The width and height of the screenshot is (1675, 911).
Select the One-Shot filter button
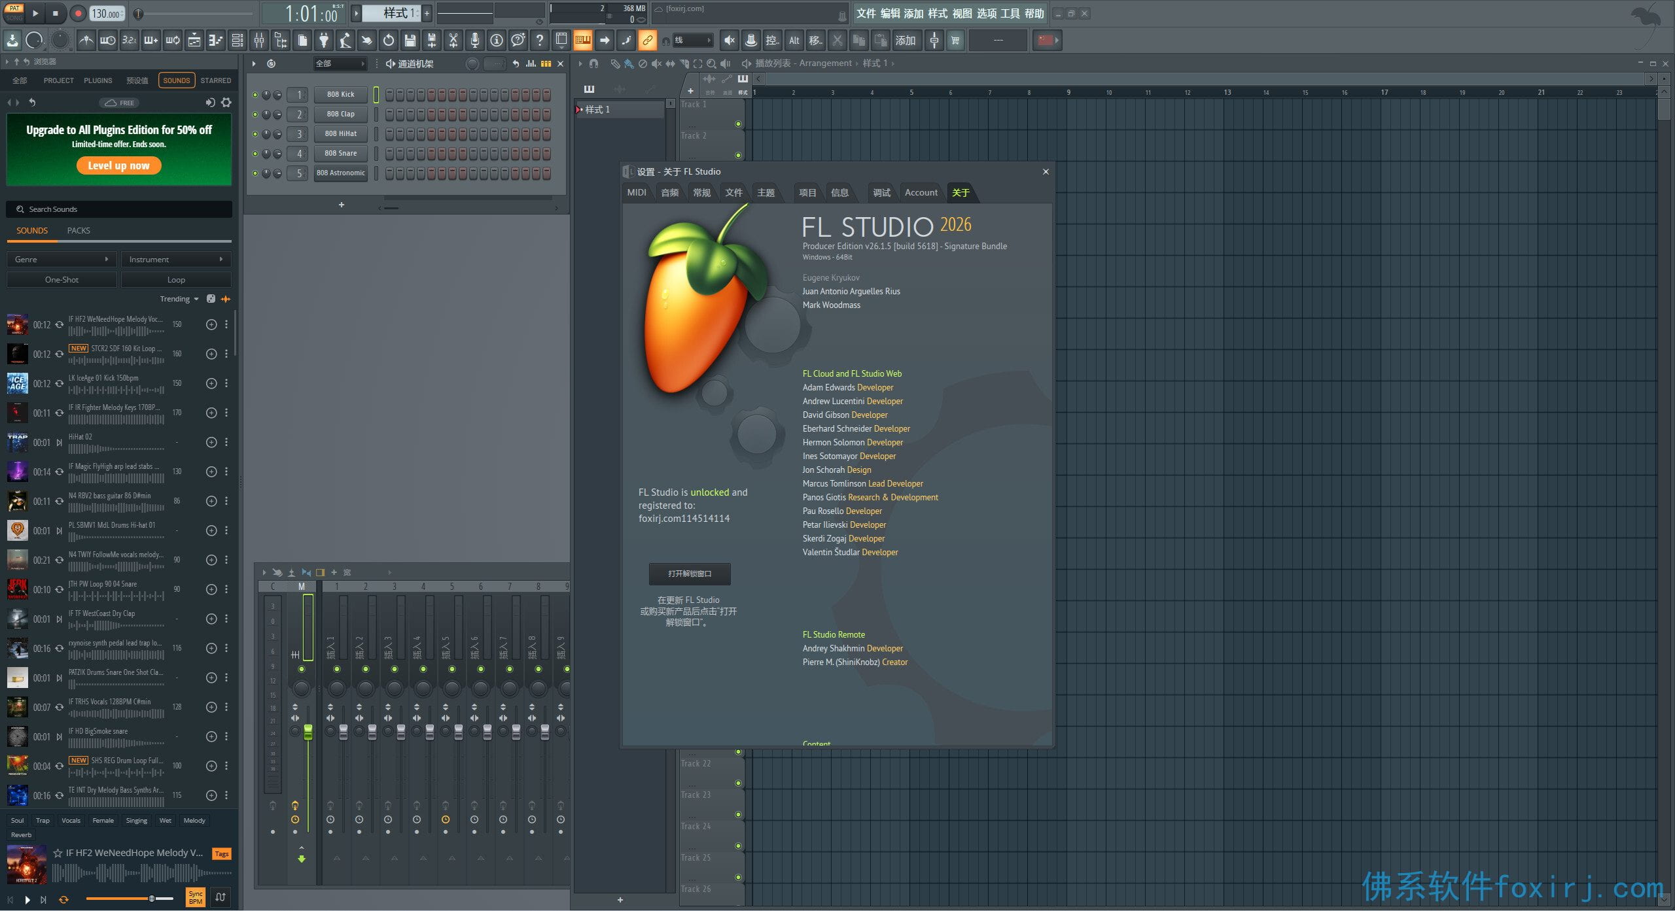62,280
